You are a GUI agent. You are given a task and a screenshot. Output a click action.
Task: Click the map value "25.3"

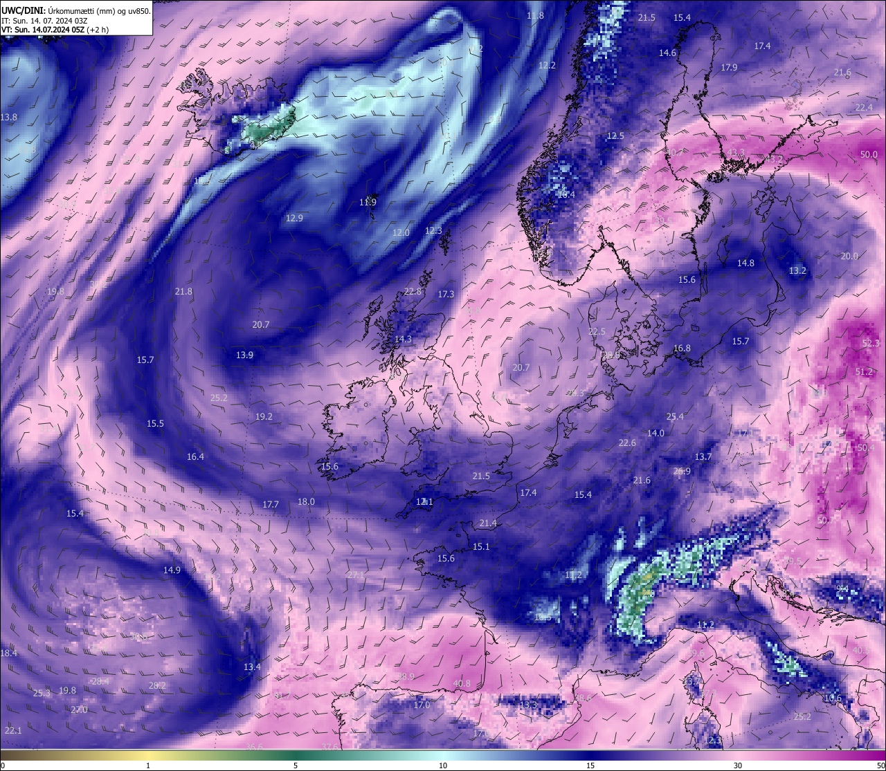(42, 694)
